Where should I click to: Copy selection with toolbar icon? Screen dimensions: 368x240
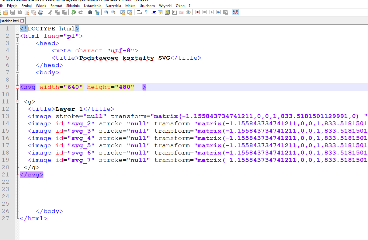57,12
